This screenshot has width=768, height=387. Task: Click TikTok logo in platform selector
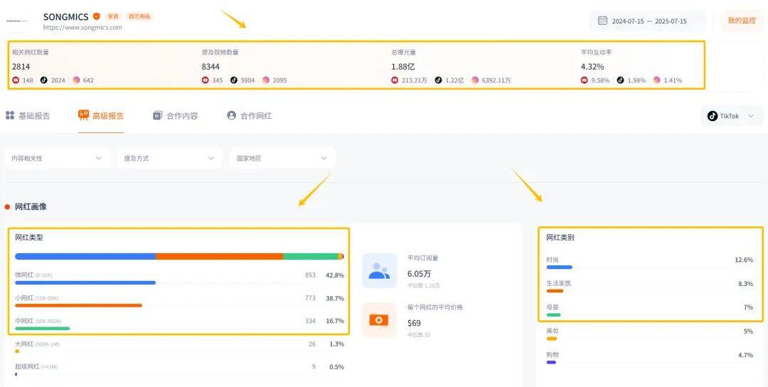click(x=713, y=116)
